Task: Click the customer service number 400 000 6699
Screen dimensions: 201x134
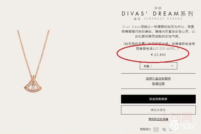Action: [x=163, y=49]
